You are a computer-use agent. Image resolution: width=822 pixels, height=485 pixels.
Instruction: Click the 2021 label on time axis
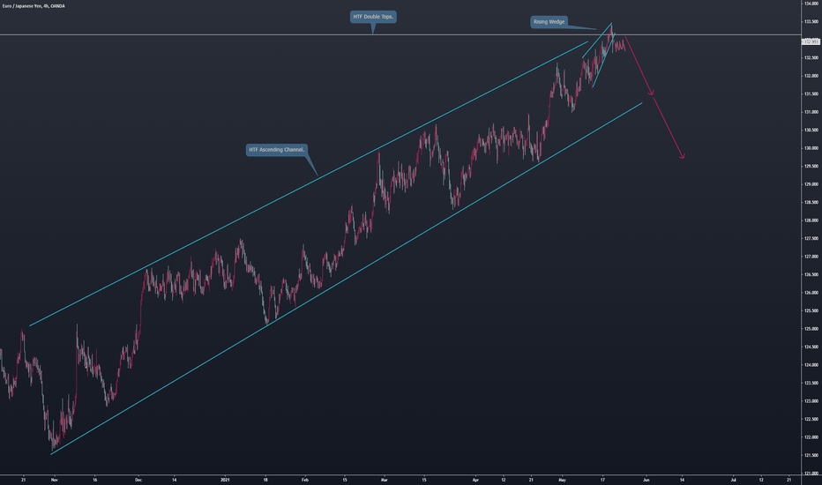pyautogui.click(x=225, y=480)
